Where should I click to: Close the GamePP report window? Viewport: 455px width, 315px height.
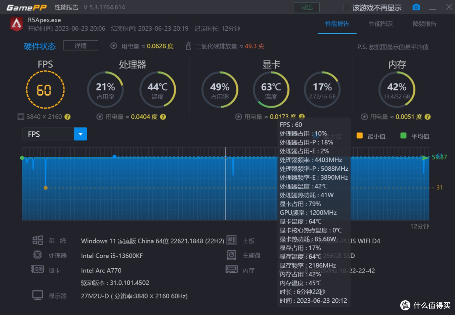tap(449, 7)
